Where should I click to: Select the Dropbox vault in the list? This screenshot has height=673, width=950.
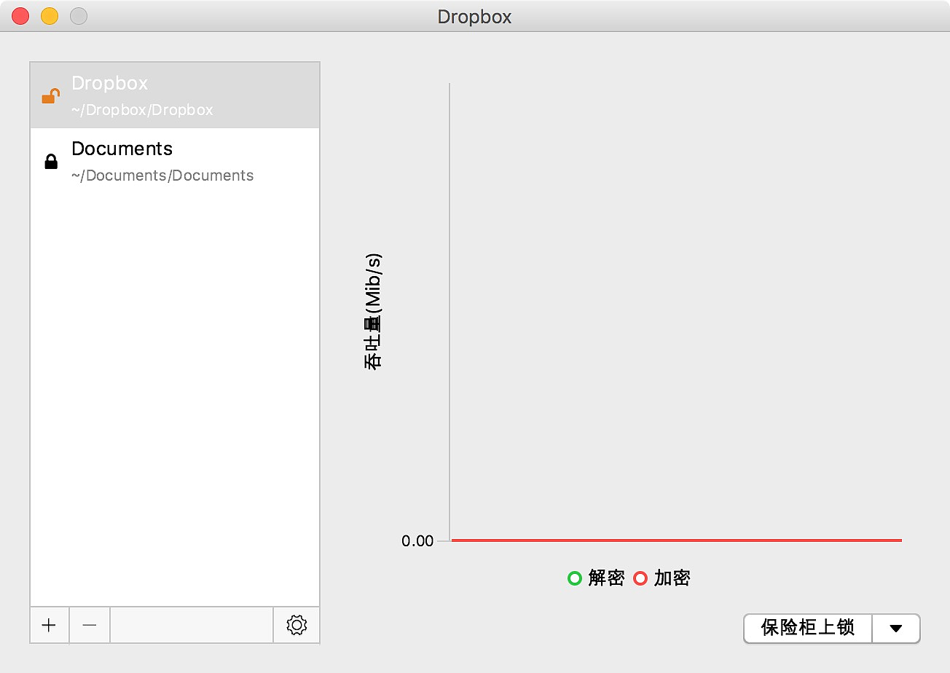point(175,95)
